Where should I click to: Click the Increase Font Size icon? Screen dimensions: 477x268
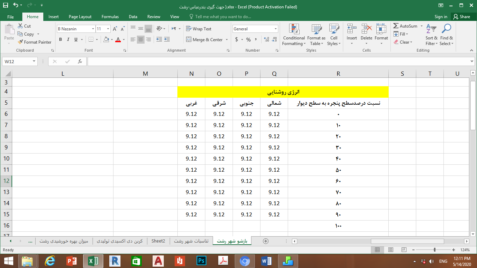click(x=115, y=29)
